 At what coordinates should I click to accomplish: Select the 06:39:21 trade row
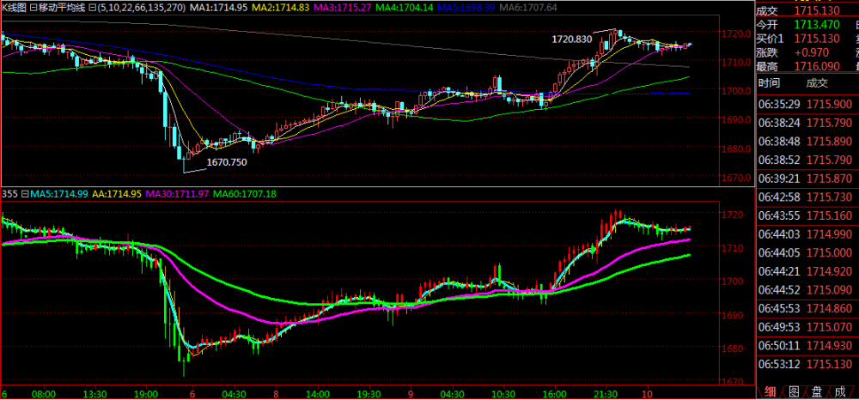pyautogui.click(x=806, y=179)
